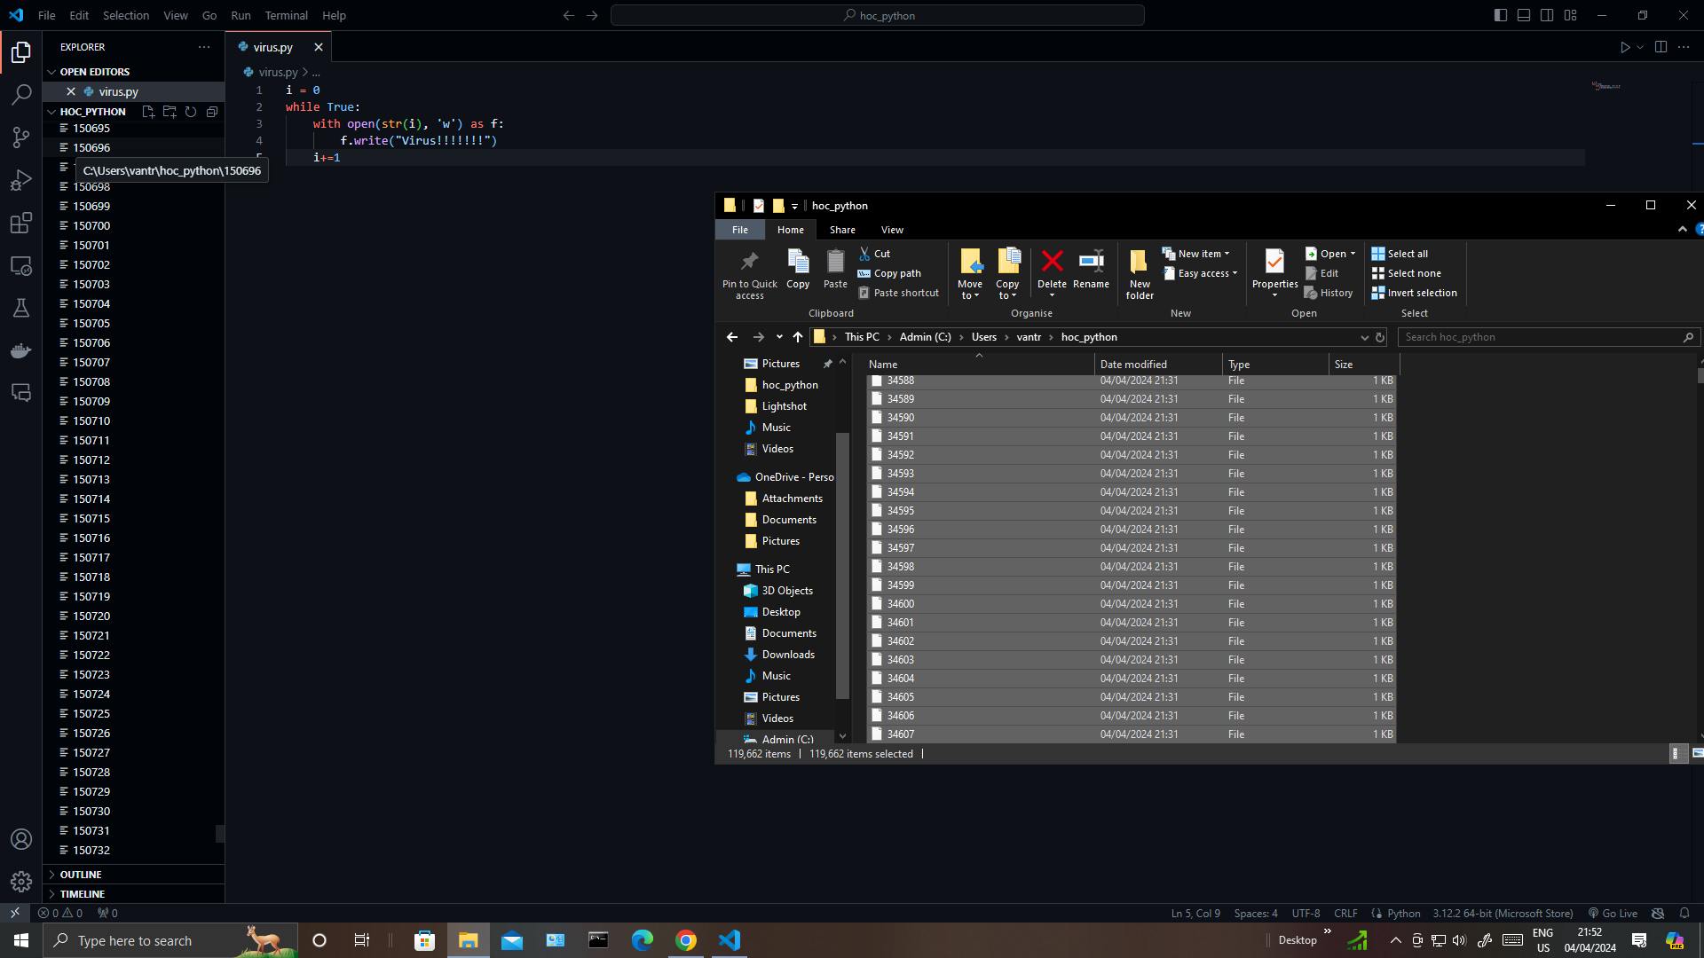Open Accounts icon in VS Code
Viewport: 1704px width, 958px height.
[x=21, y=839]
